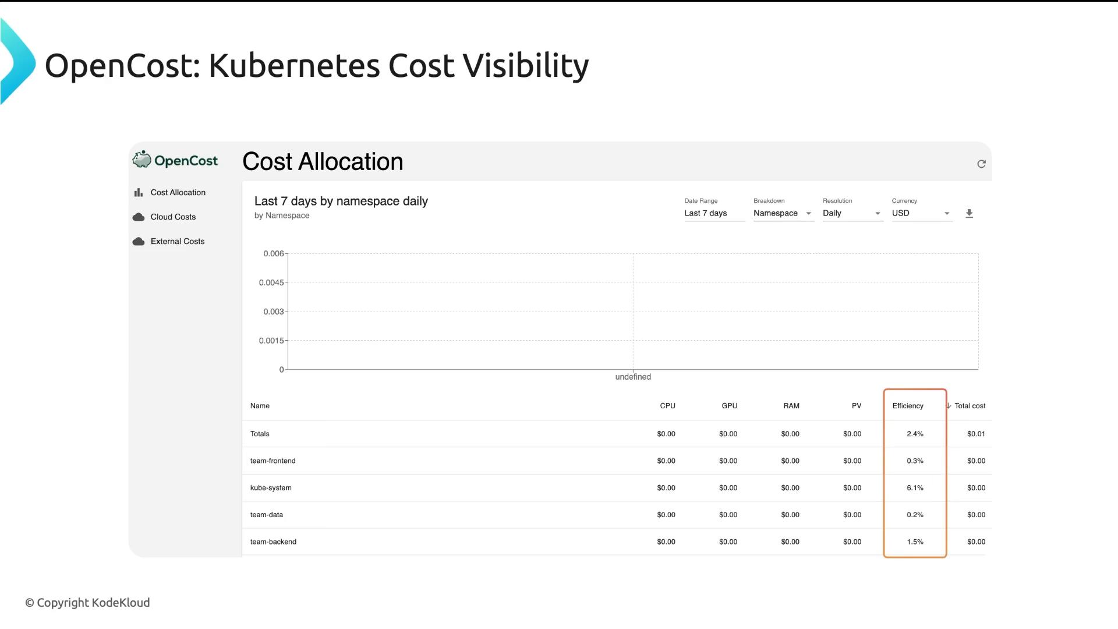Sort table by PV column header
The image size is (1118, 629).
tap(856, 406)
